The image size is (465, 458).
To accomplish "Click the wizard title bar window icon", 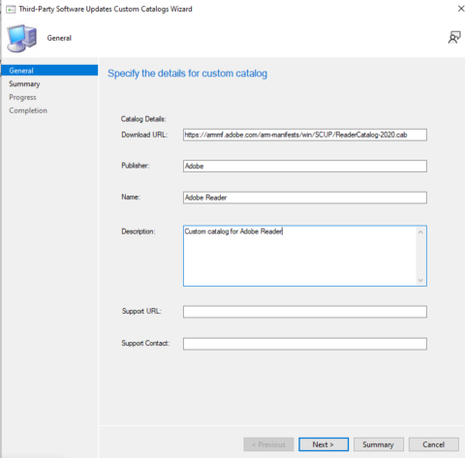I will (x=11, y=10).
